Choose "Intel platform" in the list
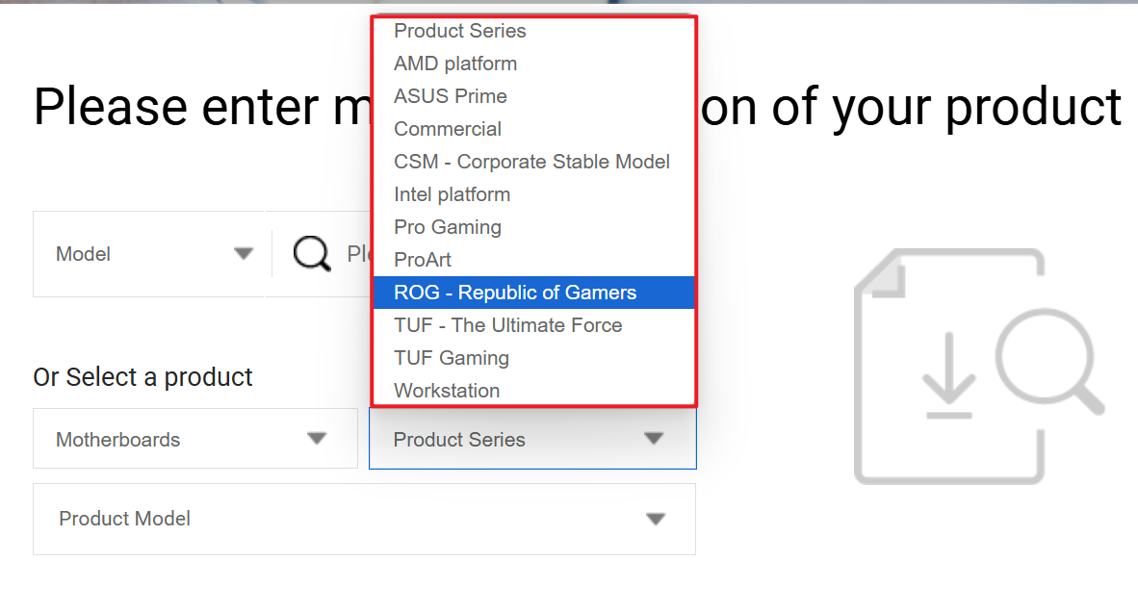The width and height of the screenshot is (1138, 613). (x=452, y=194)
